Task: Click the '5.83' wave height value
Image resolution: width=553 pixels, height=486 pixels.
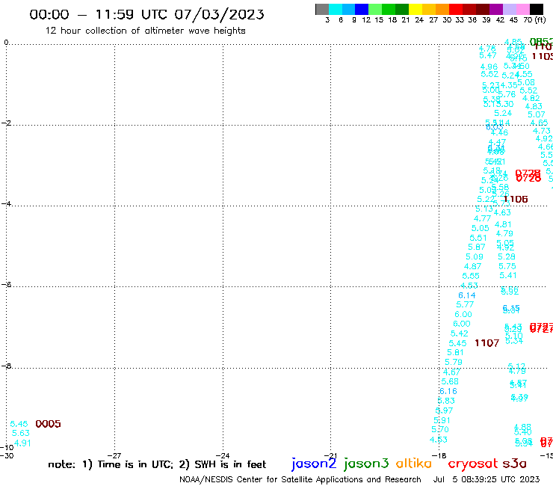Action: [446, 401]
